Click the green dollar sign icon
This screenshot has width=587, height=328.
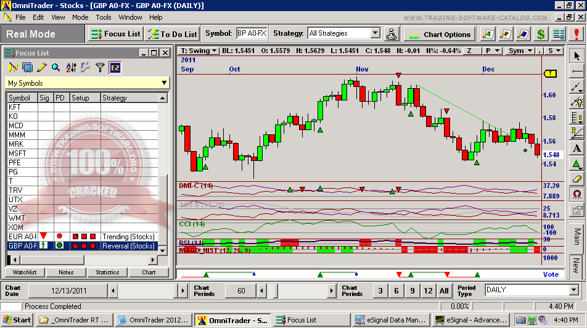coord(541,34)
